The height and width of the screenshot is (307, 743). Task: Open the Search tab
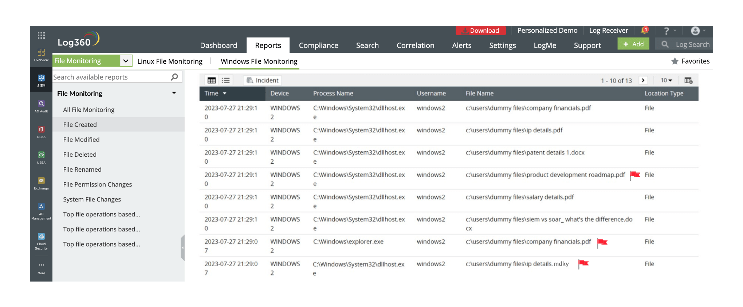click(x=367, y=45)
